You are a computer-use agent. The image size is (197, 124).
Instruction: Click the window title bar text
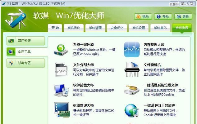(36, 3)
